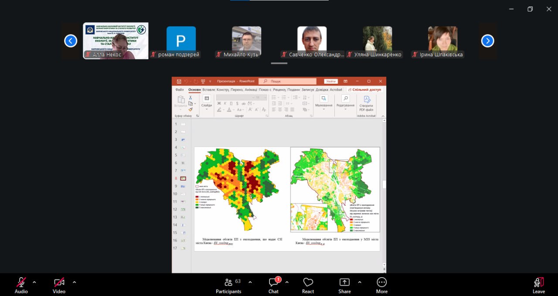Click the Спільний доступ share button

(x=364, y=90)
